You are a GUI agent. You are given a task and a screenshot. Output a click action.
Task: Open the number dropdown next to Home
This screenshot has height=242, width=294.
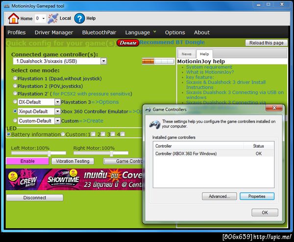[x=43, y=18]
